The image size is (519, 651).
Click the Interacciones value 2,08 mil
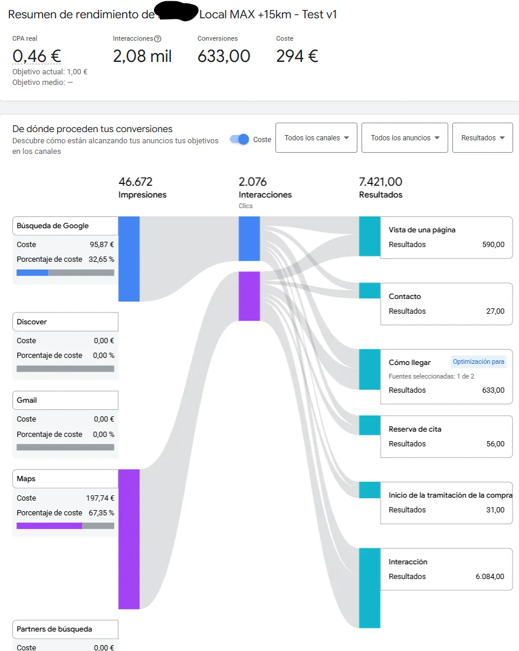coord(142,56)
